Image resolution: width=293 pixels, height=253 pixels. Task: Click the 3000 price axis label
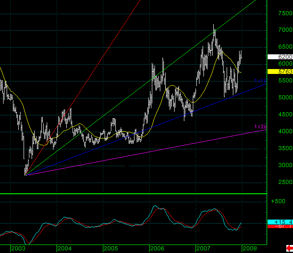click(x=279, y=166)
